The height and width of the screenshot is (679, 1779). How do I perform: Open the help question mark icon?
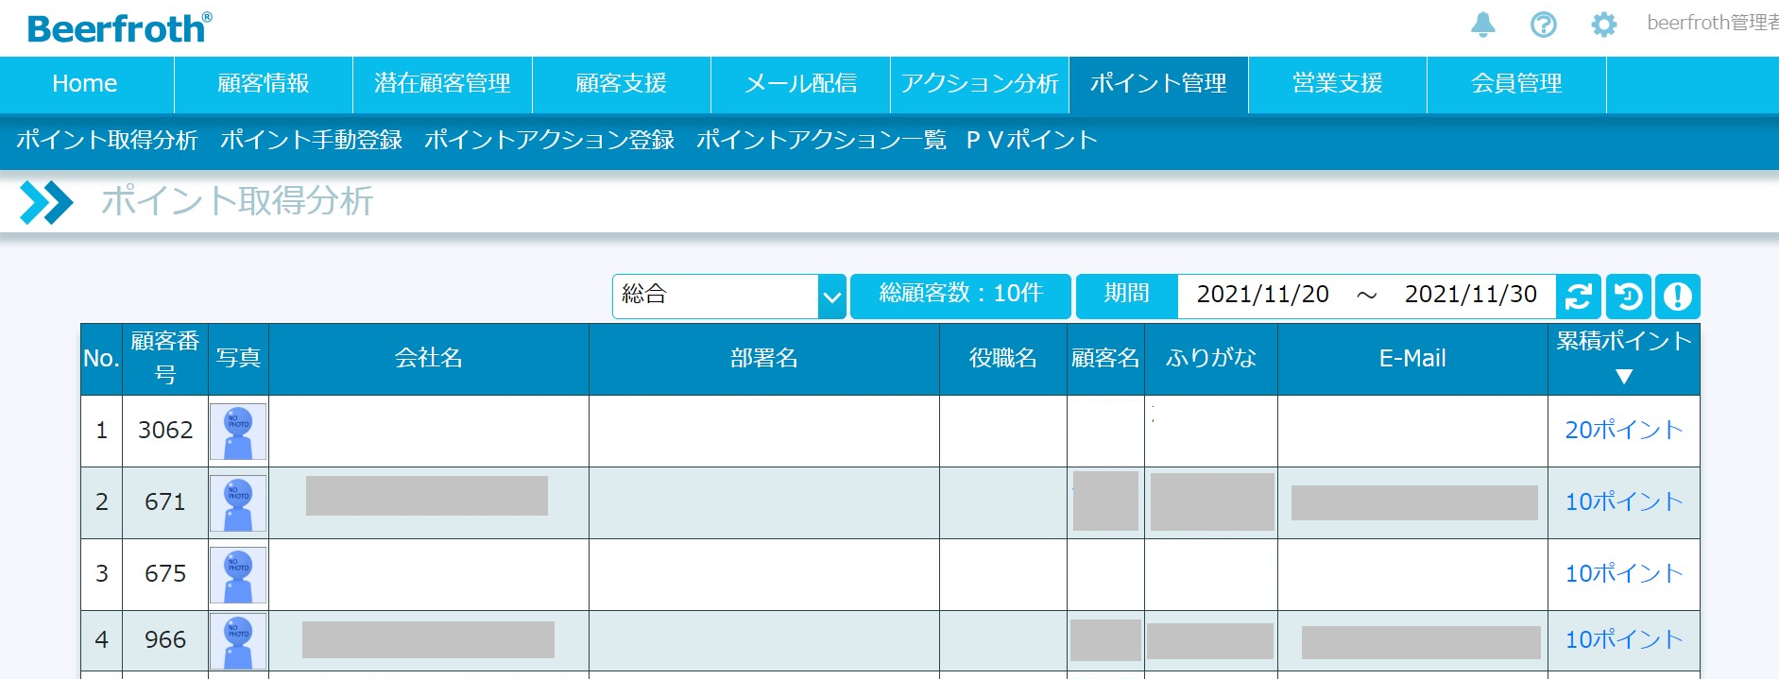(1544, 25)
